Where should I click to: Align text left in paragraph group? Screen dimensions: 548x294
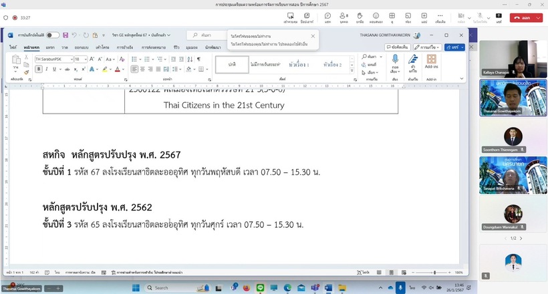134,69
